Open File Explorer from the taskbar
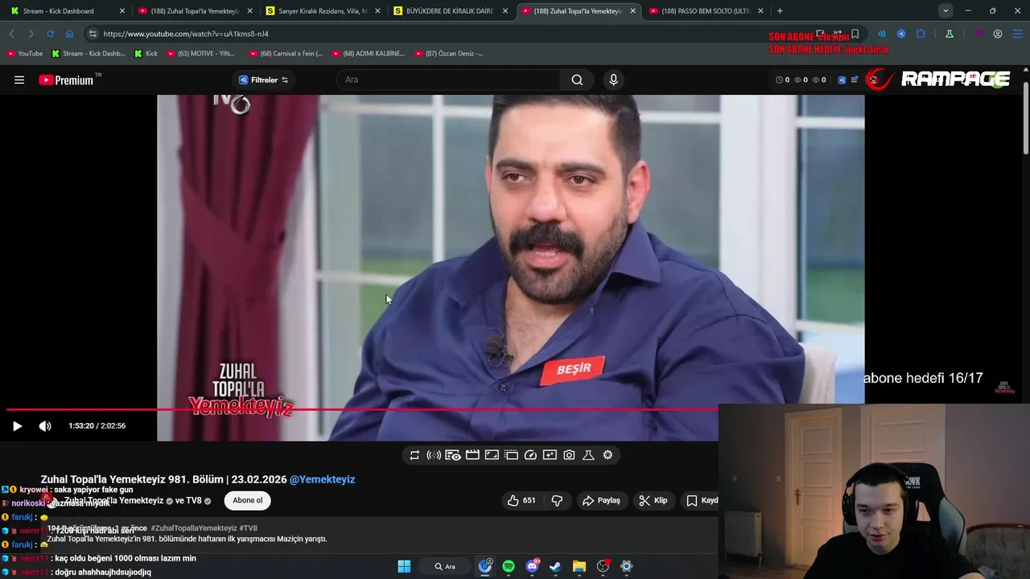 pos(579,566)
